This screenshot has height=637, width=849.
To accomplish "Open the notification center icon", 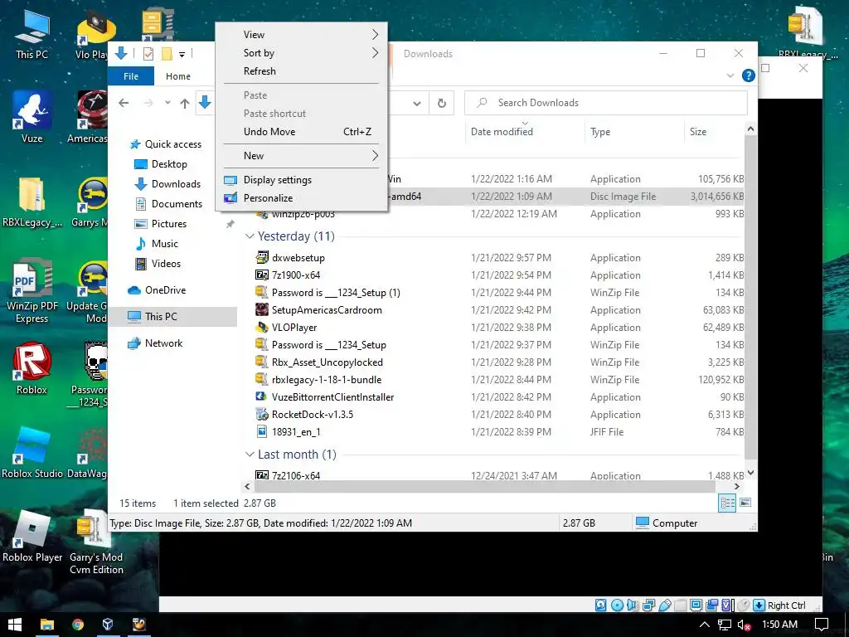I will pos(822,625).
